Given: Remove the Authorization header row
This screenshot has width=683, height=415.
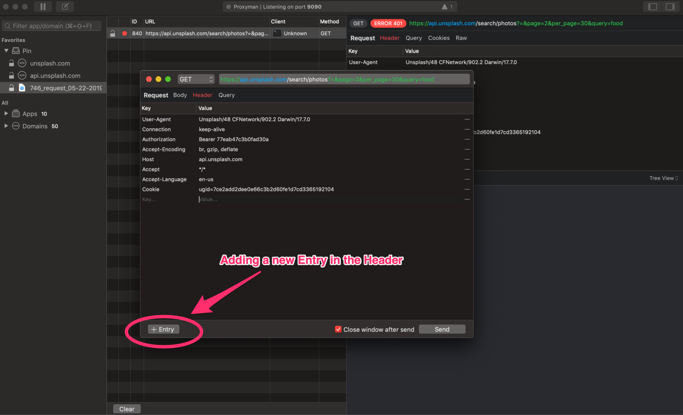Looking at the screenshot, I should point(467,139).
